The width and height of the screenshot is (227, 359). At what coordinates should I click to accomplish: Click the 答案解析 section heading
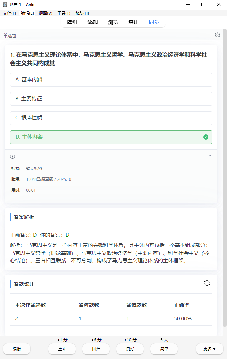point(24,217)
